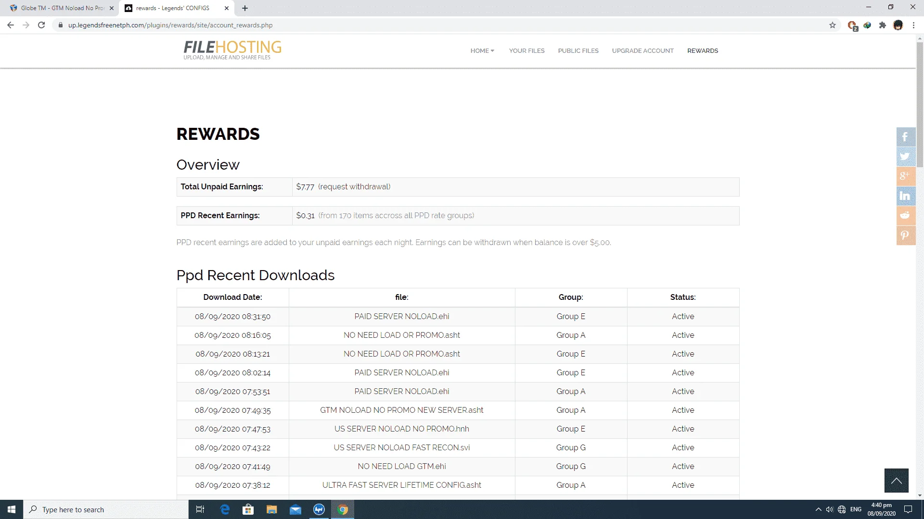
Task: Click the FILEHOSTING logo
Action: 232,50
